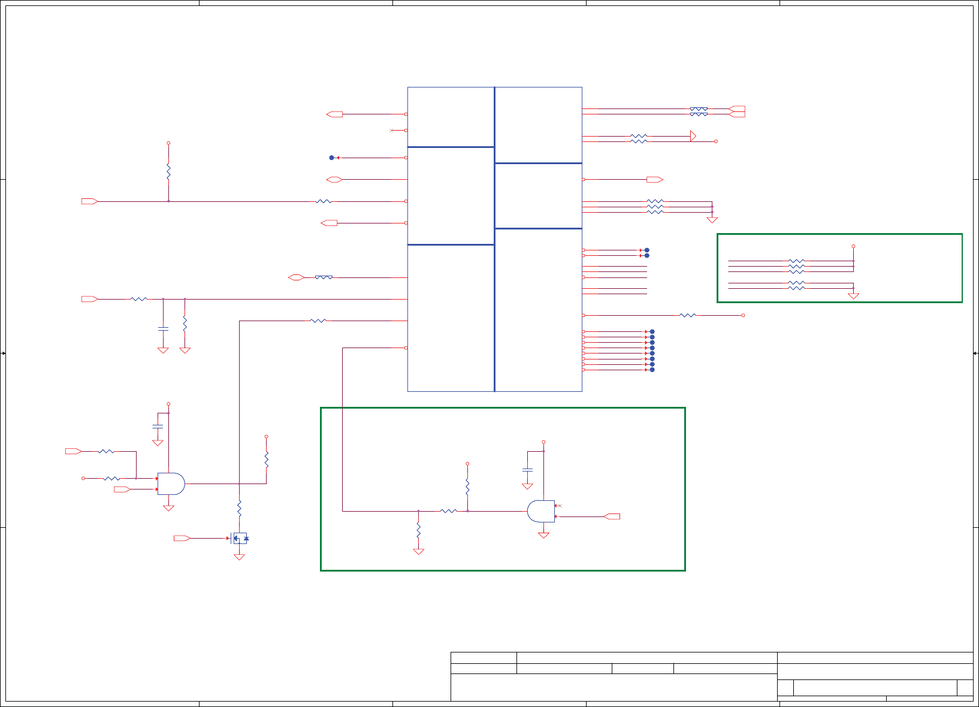Click ground symbol inside small green box
The width and height of the screenshot is (979, 707).
click(x=853, y=296)
